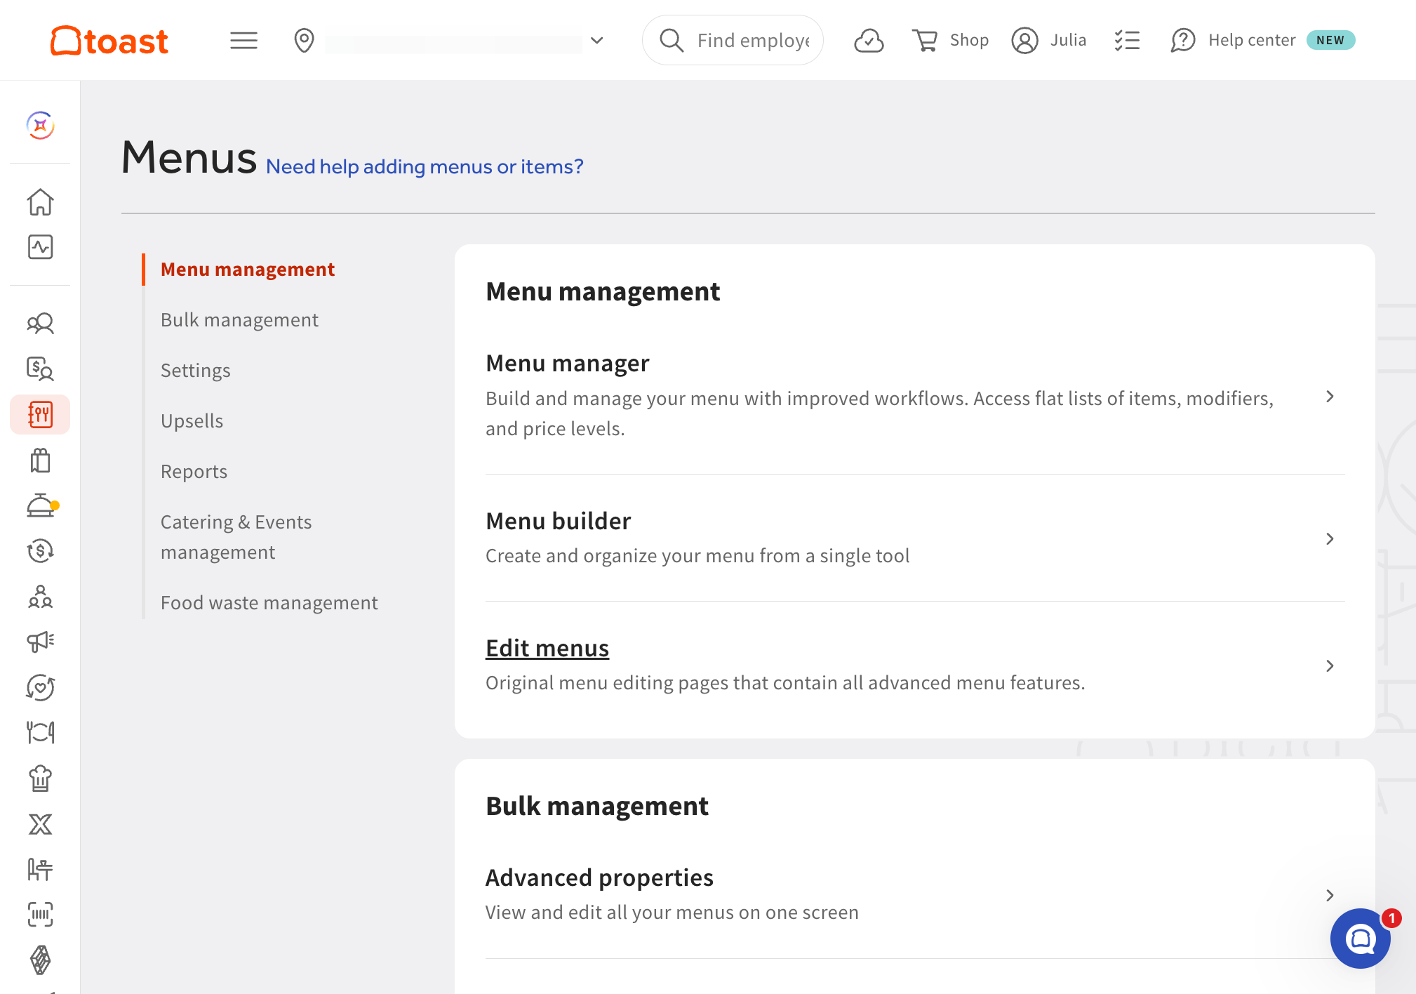Open the Edit menus link
The width and height of the screenshot is (1416, 994).
(x=547, y=649)
